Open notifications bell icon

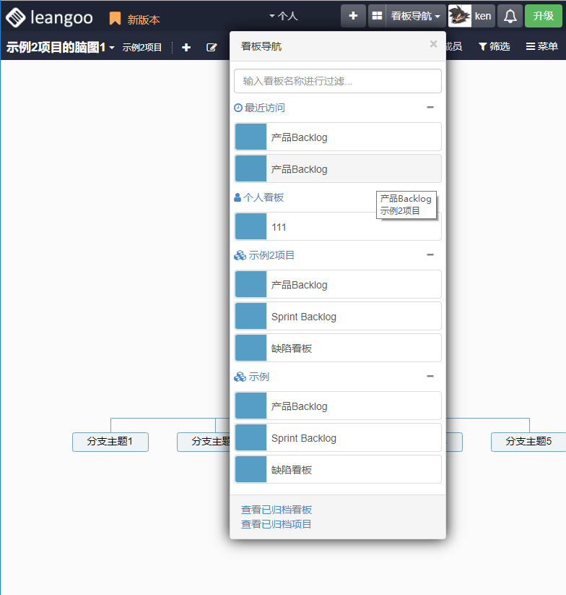(510, 16)
